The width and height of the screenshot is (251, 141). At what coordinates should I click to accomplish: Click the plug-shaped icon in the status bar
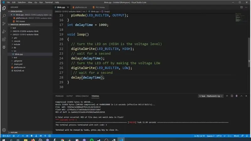point(45,136)
